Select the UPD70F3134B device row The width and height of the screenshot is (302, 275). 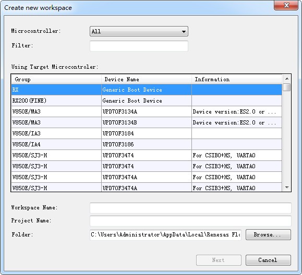coord(147,122)
